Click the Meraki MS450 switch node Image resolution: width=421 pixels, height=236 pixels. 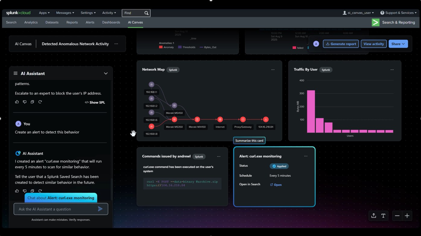coord(174,105)
